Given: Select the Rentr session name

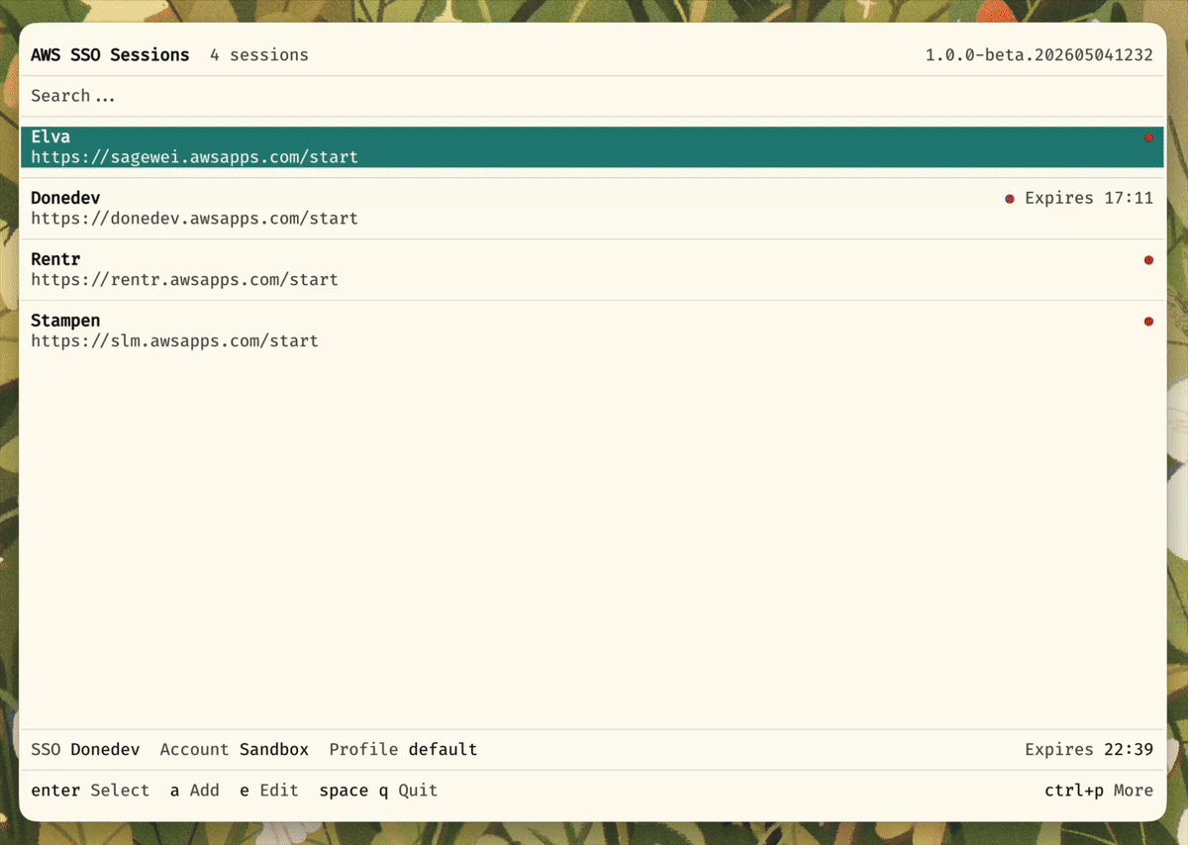Looking at the screenshot, I should 55,259.
